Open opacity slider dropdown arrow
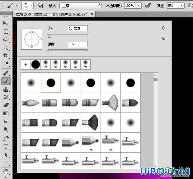The height and width of the screenshot is (179, 193). [138, 6]
